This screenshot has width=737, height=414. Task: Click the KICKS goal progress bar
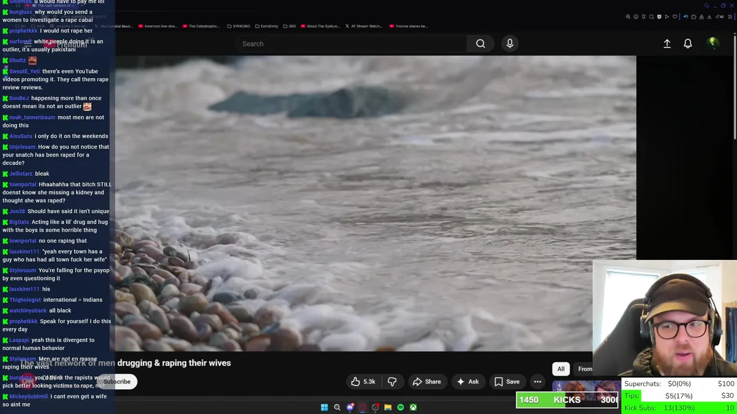coord(568,400)
